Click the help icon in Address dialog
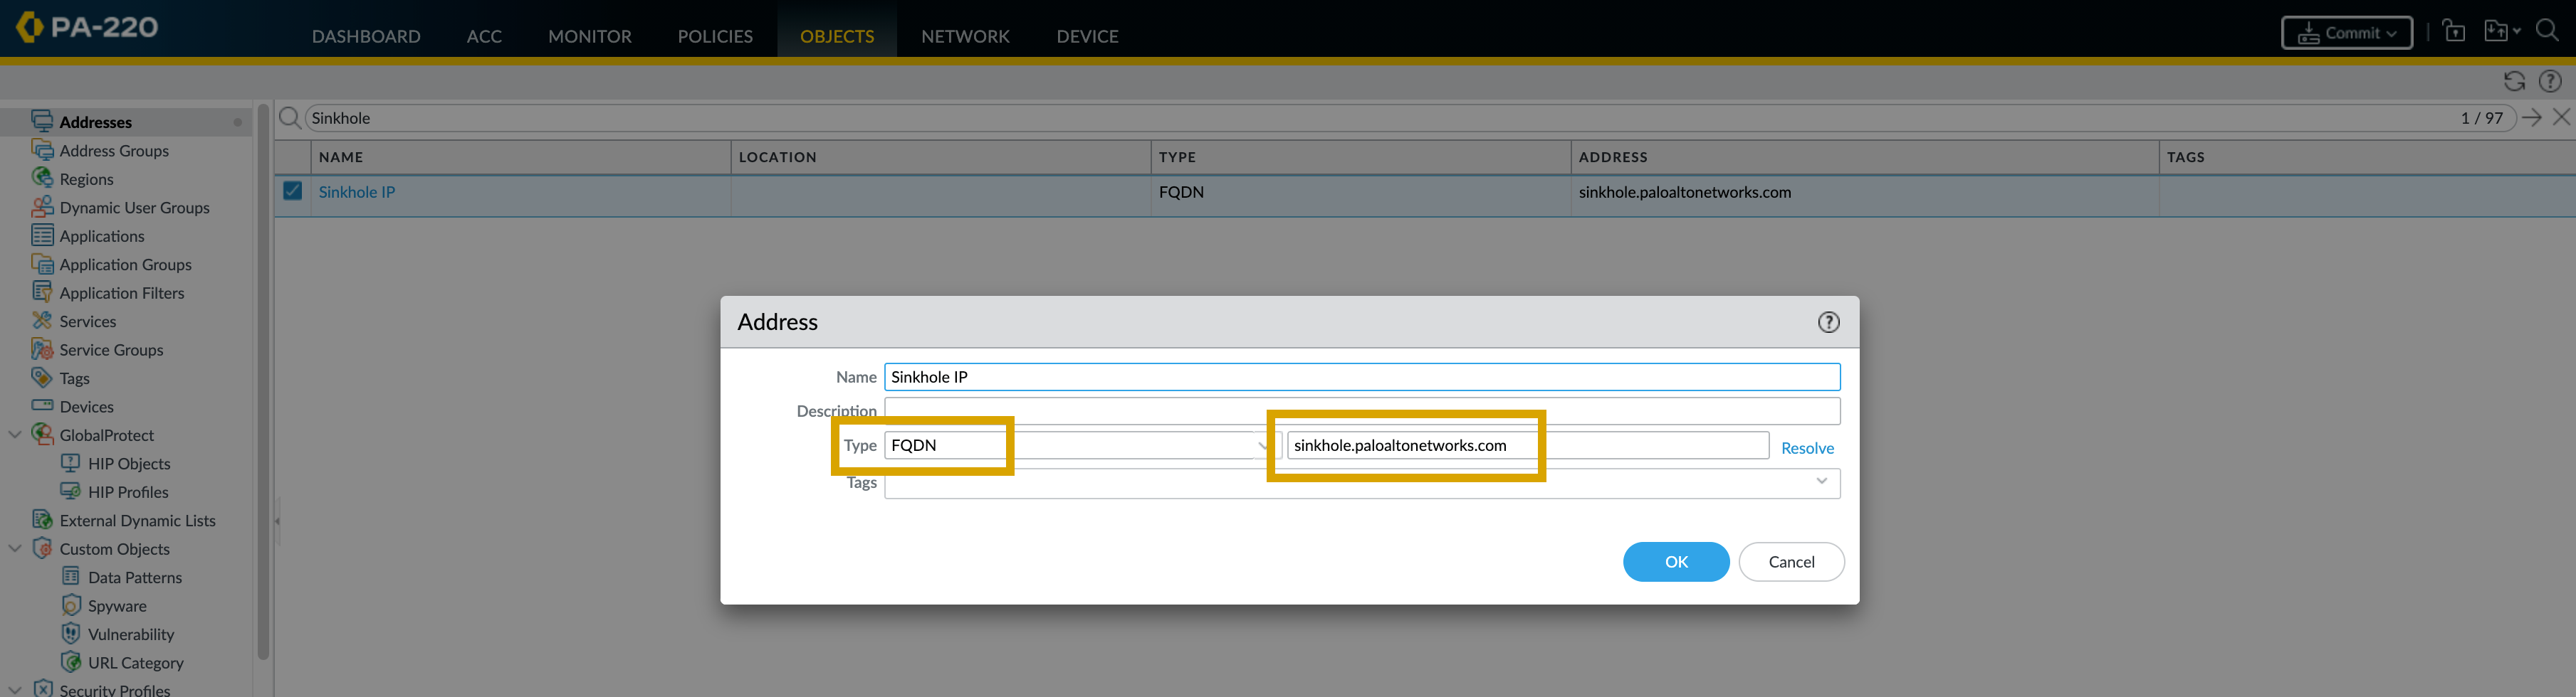This screenshot has height=697, width=2576. (1827, 322)
